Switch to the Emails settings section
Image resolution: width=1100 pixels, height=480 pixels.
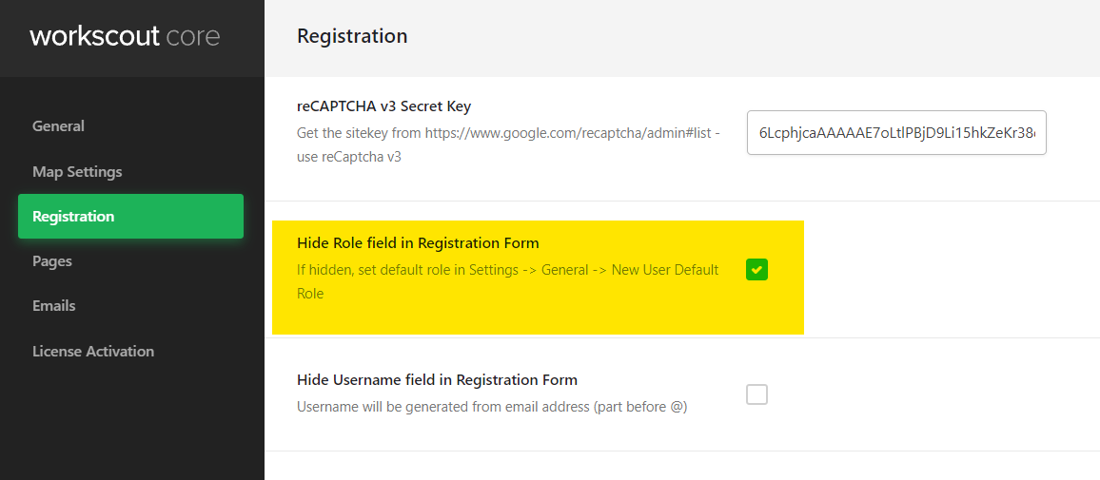[x=54, y=306]
